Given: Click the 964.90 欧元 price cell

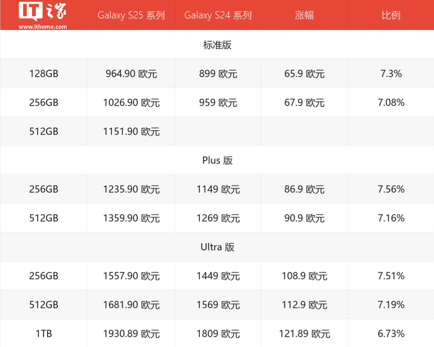Looking at the screenshot, I should click(131, 74).
